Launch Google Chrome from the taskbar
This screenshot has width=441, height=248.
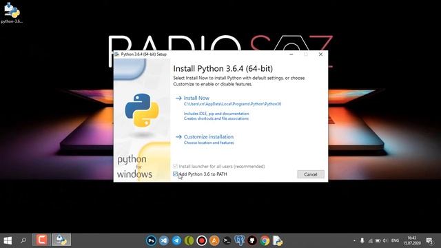tap(265, 240)
